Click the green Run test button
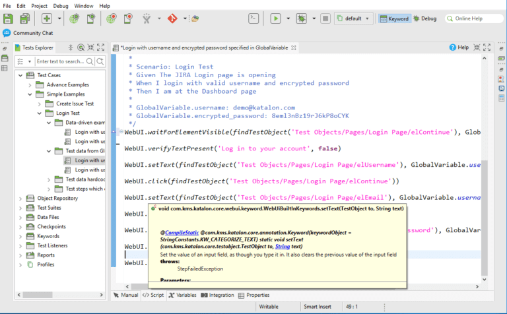 pos(275,18)
